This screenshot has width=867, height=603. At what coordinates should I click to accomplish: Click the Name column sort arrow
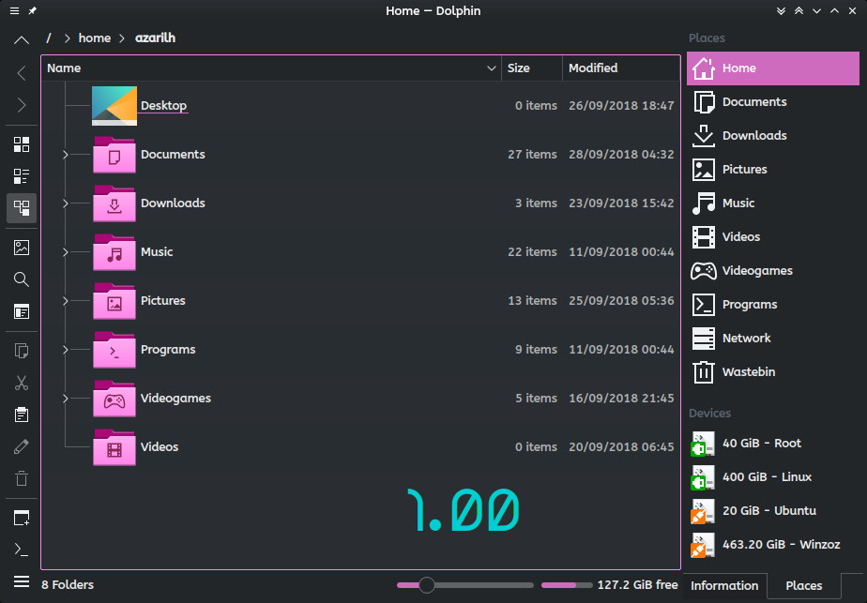[491, 68]
